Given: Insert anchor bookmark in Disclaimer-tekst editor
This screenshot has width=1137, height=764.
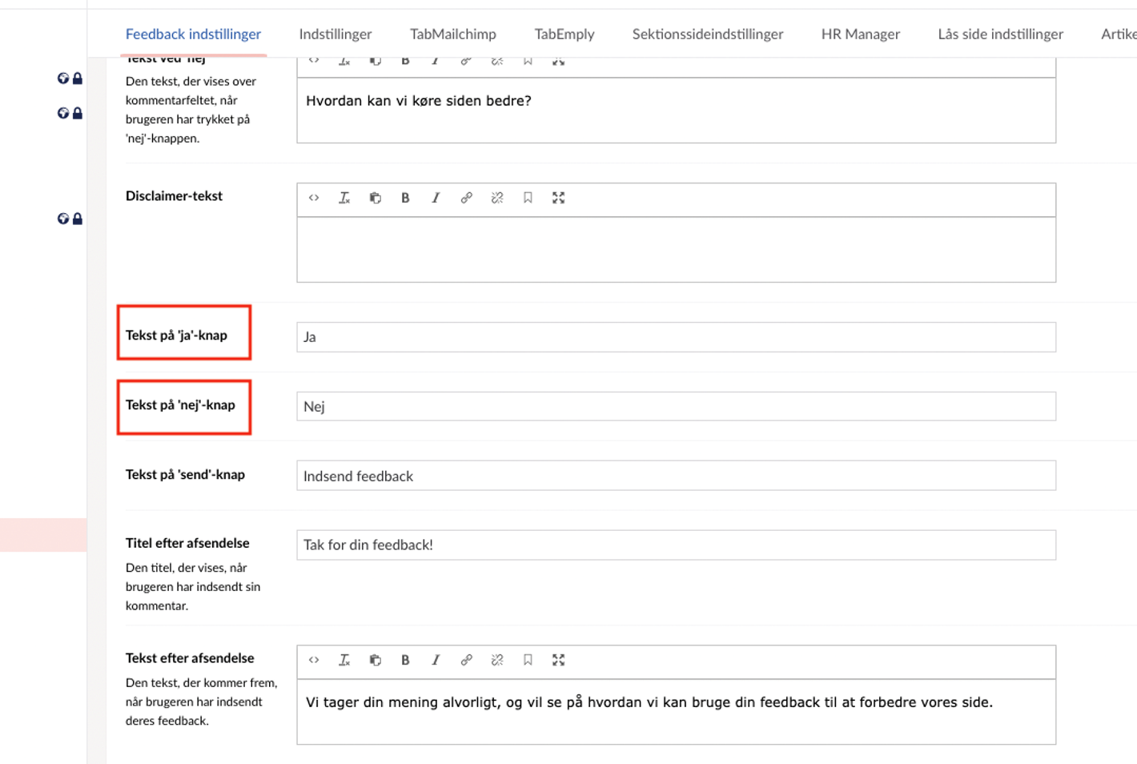Looking at the screenshot, I should click(528, 198).
